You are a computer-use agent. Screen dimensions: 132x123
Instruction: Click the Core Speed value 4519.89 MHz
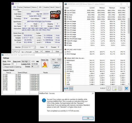click(28, 36)
